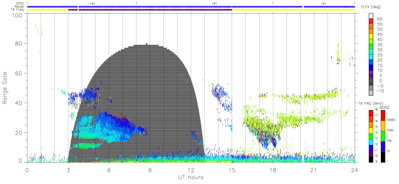The height and width of the screenshot is (184, 399).
Task: Click the '18' tick on UT hours axis
Action: tap(273, 170)
